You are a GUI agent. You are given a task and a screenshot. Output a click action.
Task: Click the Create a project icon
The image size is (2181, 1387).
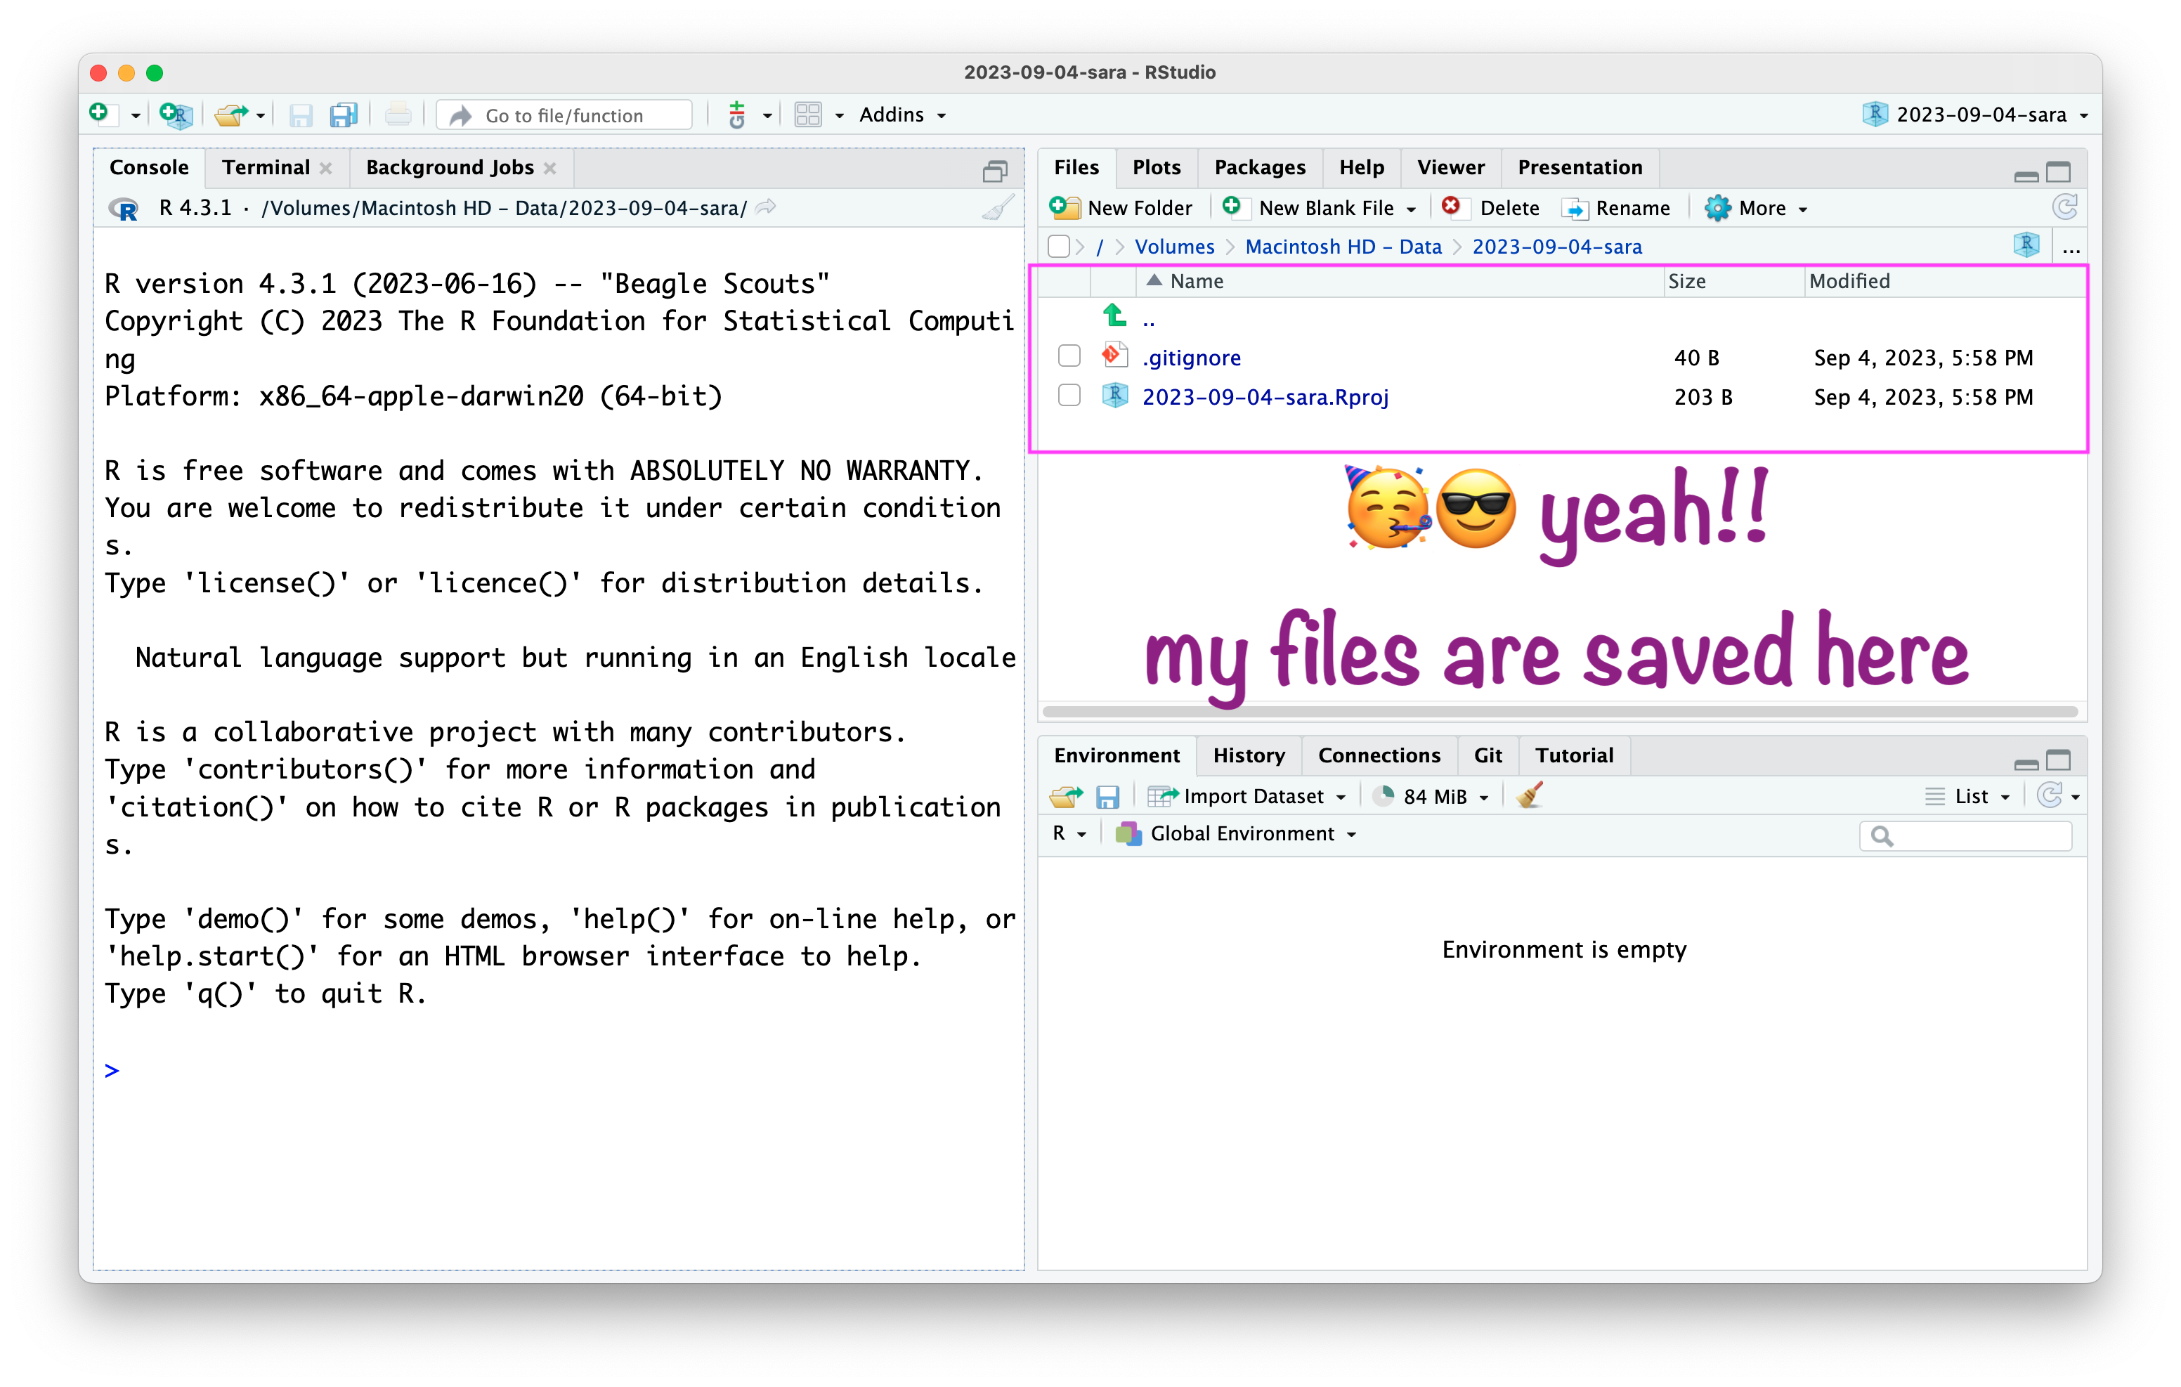pos(175,114)
